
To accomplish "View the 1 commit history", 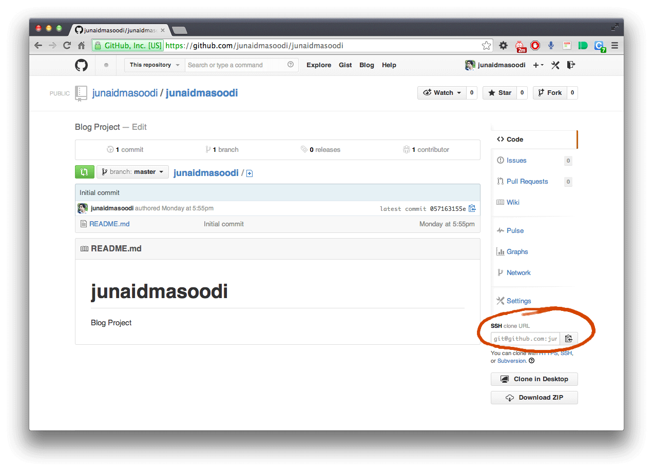I will [125, 150].
